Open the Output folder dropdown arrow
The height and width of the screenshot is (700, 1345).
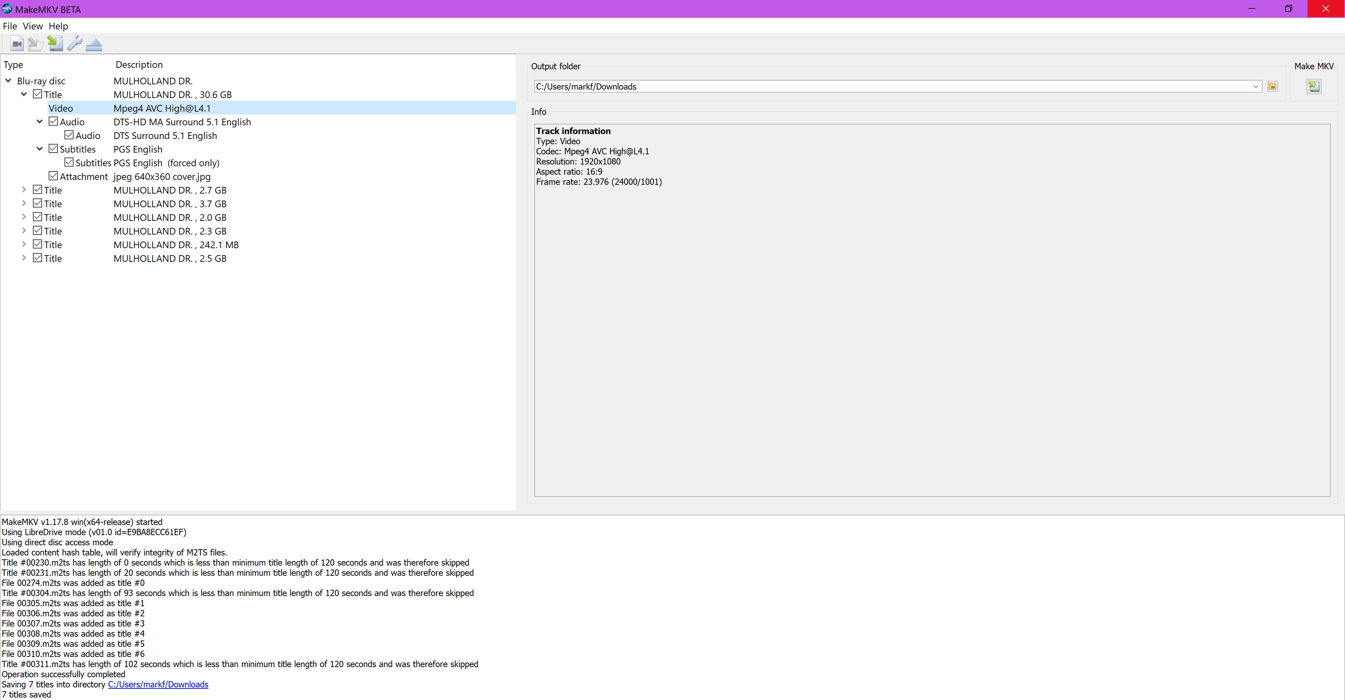[x=1256, y=86]
